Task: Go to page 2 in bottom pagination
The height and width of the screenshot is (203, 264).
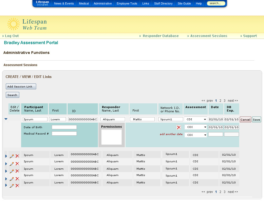Action: 220,192
